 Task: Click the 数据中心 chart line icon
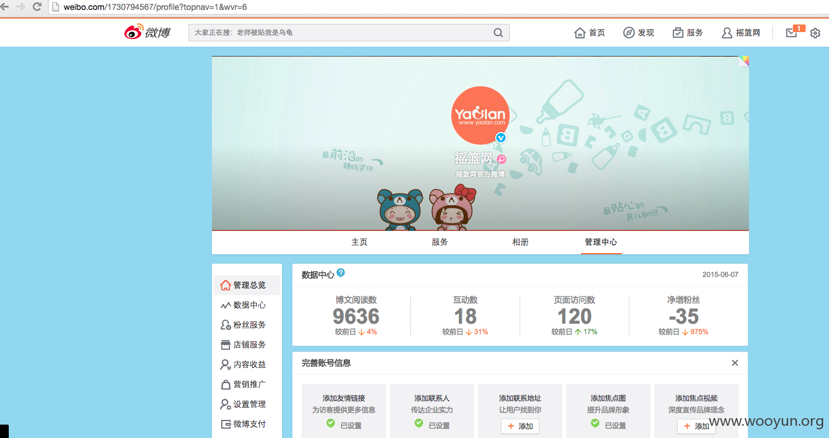[x=225, y=305]
